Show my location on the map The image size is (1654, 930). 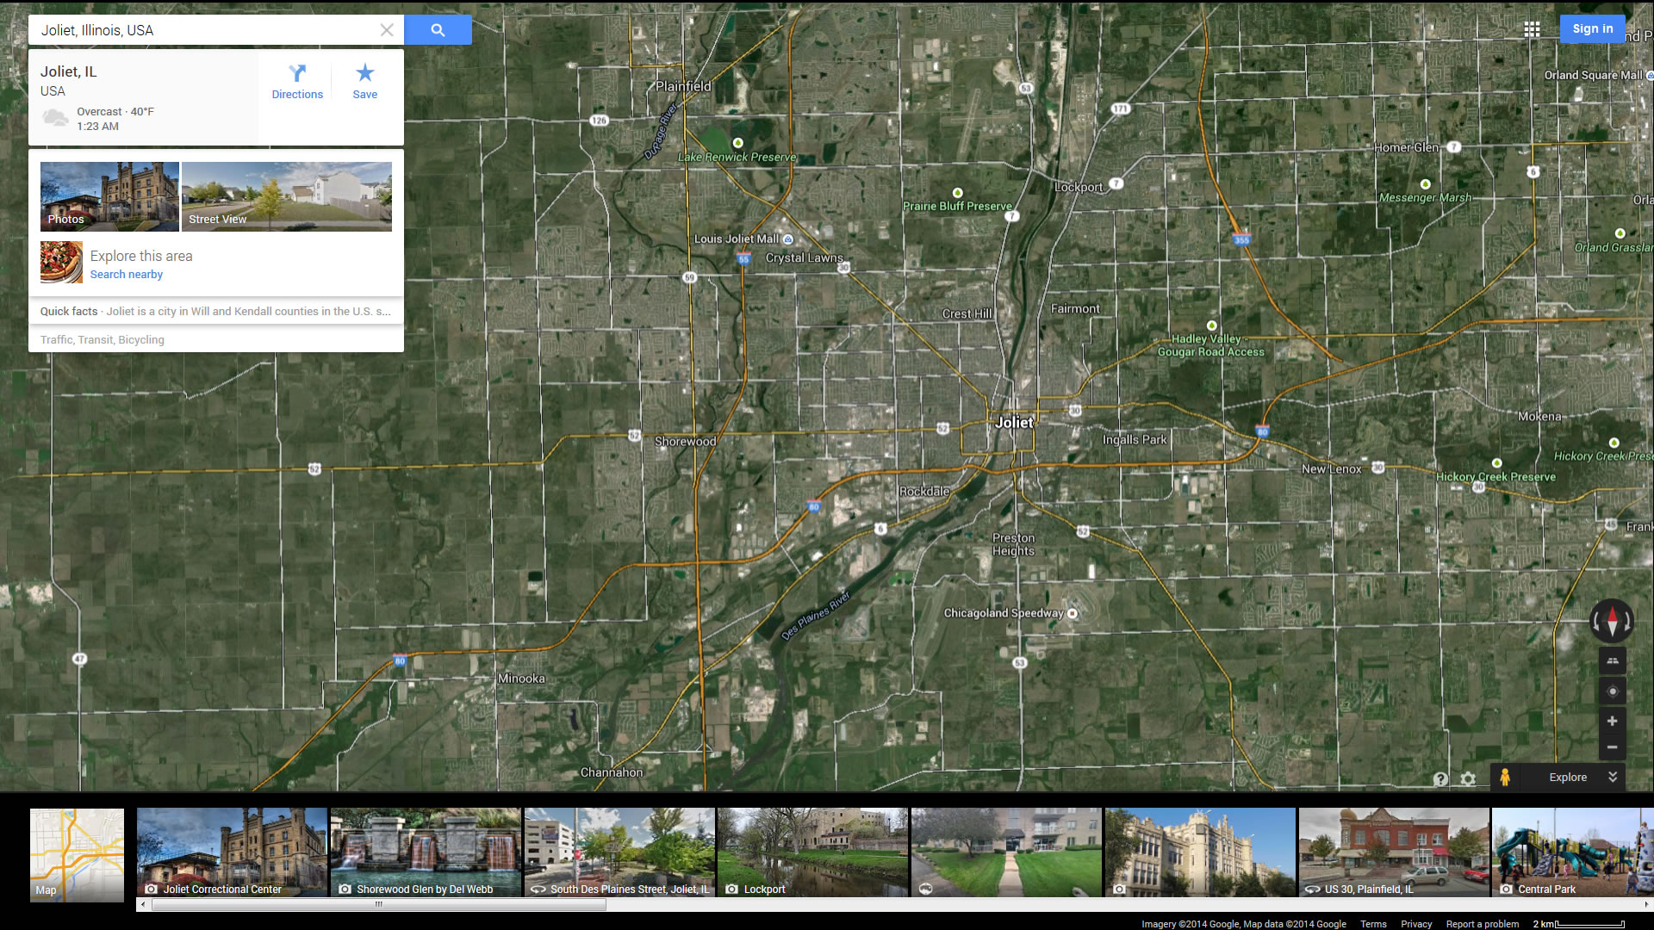coord(1612,691)
